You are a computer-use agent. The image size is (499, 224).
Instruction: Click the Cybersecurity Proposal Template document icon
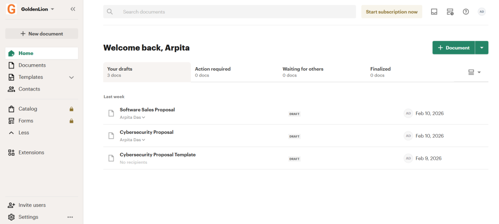[111, 158]
